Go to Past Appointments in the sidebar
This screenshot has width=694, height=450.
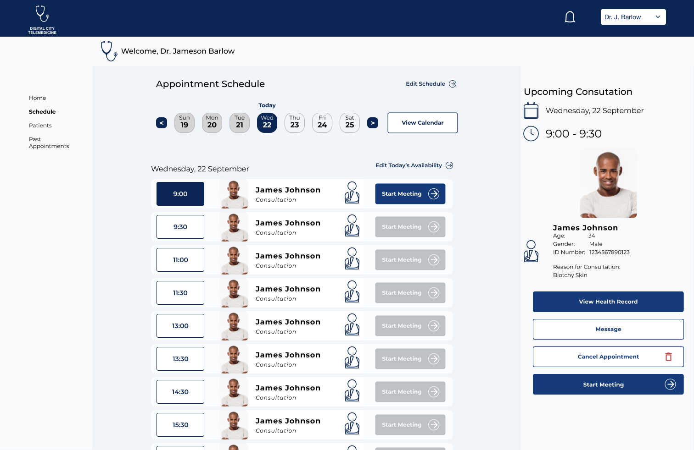point(49,143)
